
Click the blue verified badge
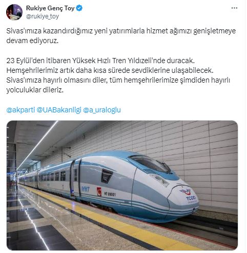(x=79, y=8)
